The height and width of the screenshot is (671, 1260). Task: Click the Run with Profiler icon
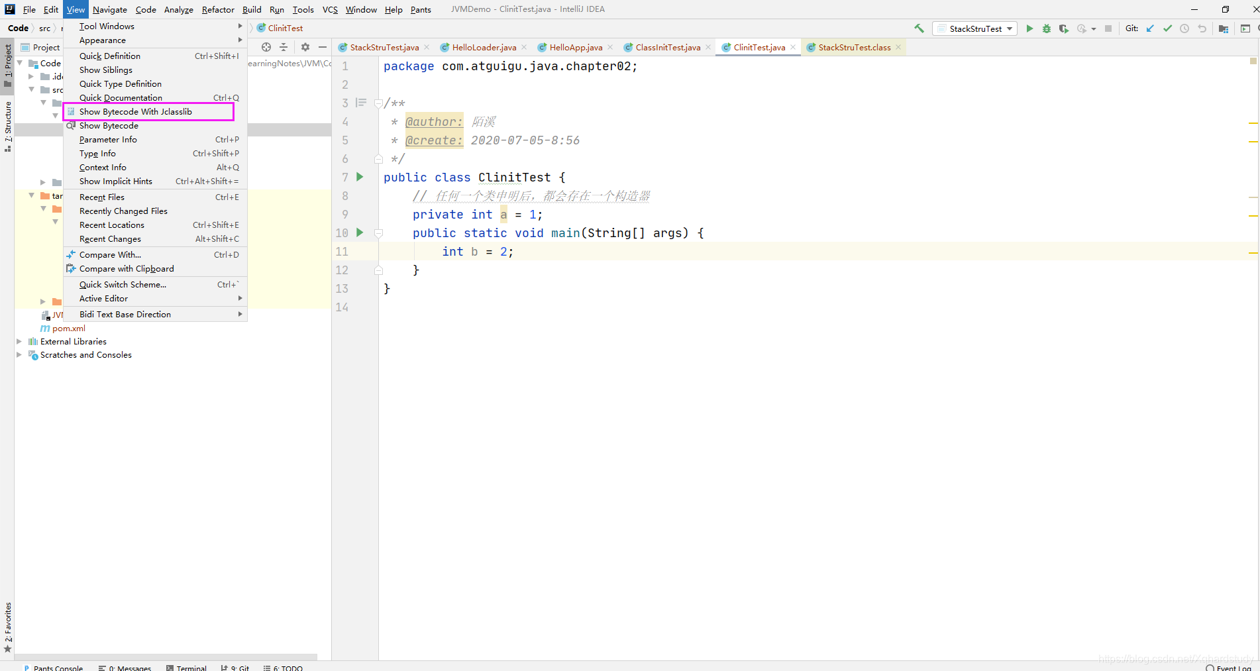tap(1082, 28)
